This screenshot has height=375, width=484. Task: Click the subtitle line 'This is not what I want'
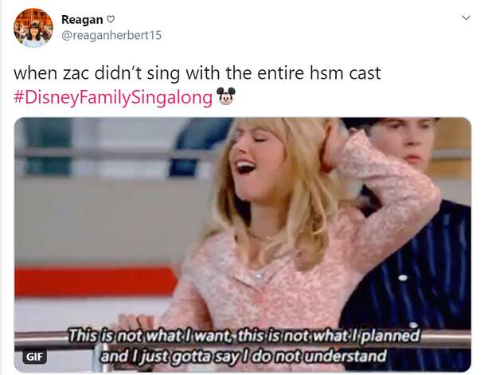tap(244, 335)
